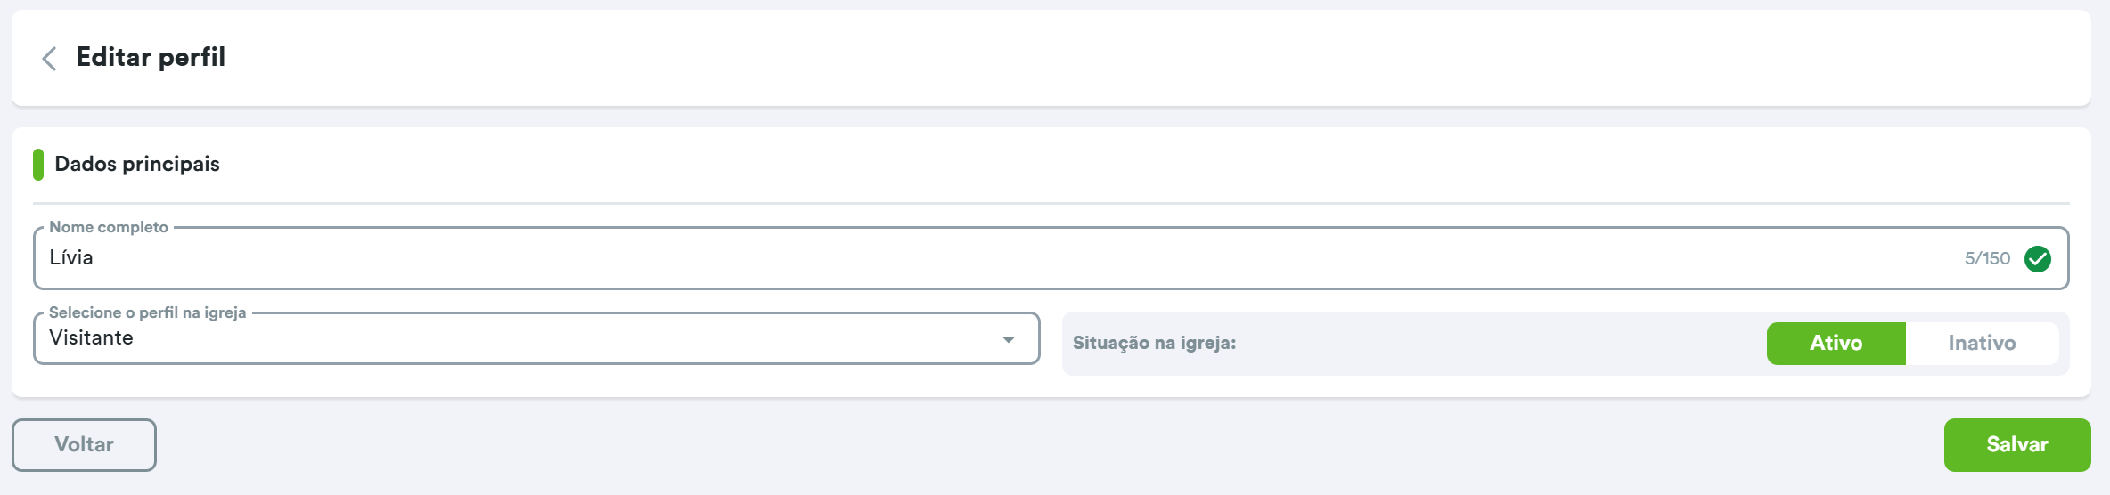
Task: Focus the Nome completo text field
Action: [980, 259]
